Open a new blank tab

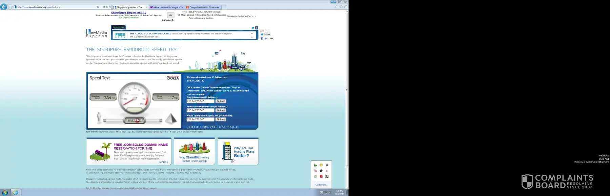(x=224, y=7)
